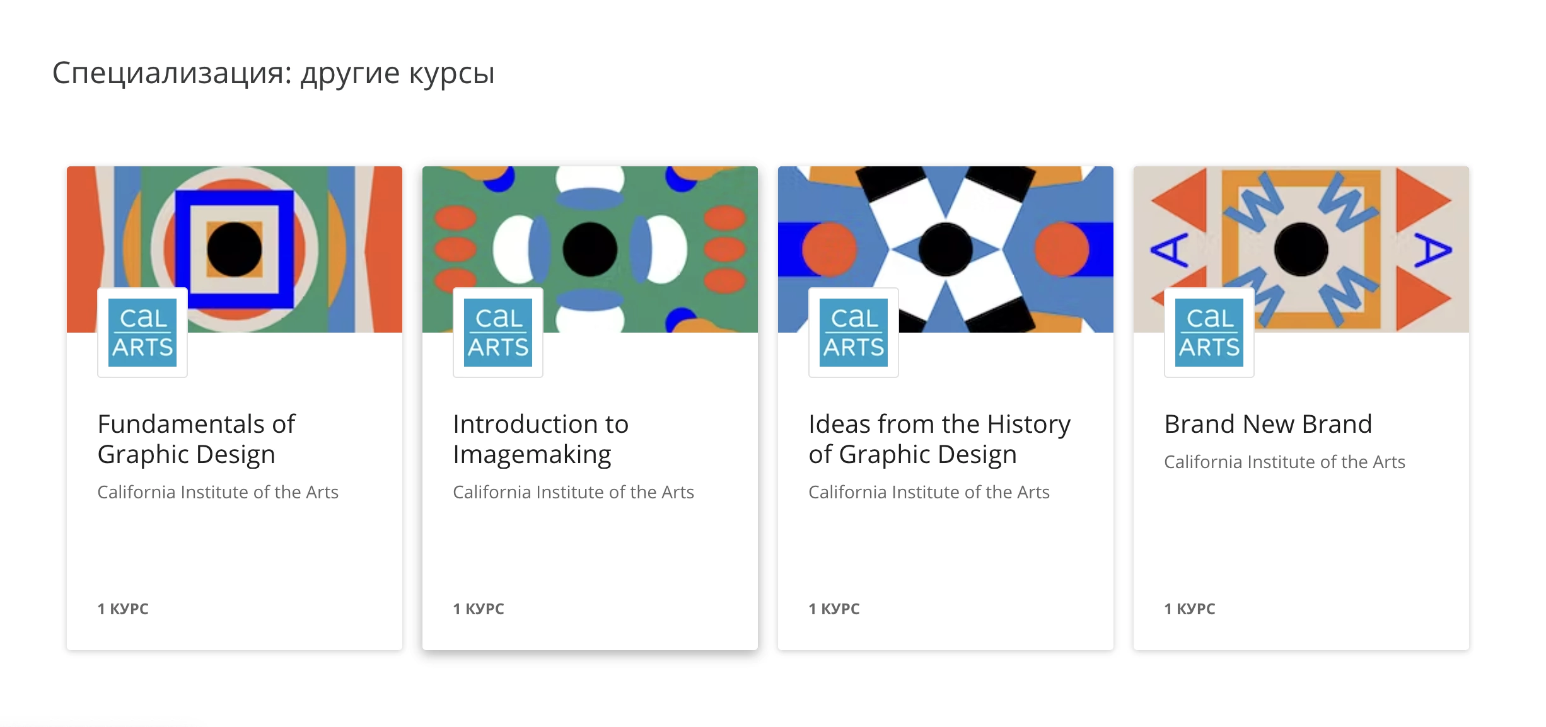
Task: Click the 1 КУРС label on the Imagemaking card
Action: click(x=479, y=609)
